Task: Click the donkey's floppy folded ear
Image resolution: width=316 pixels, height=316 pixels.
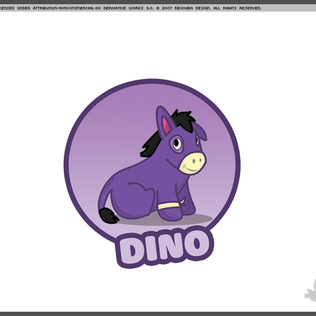Action: pyautogui.click(x=201, y=131)
